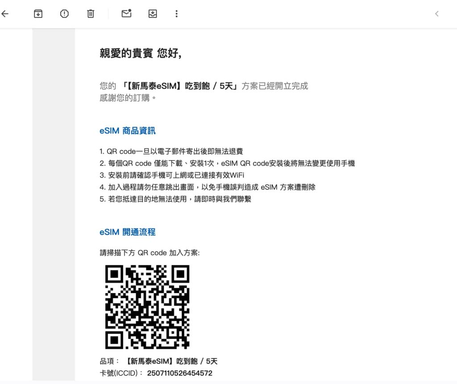Go to next message with chevron
Image resolution: width=457 pixels, height=384 pixels.
436,14
